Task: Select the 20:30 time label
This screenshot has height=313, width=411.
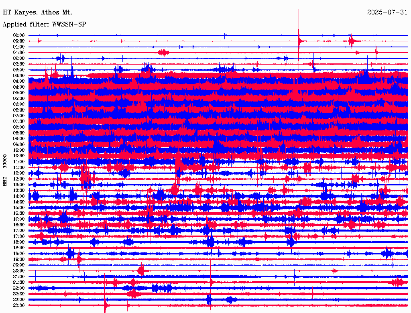Action: pos(19,271)
